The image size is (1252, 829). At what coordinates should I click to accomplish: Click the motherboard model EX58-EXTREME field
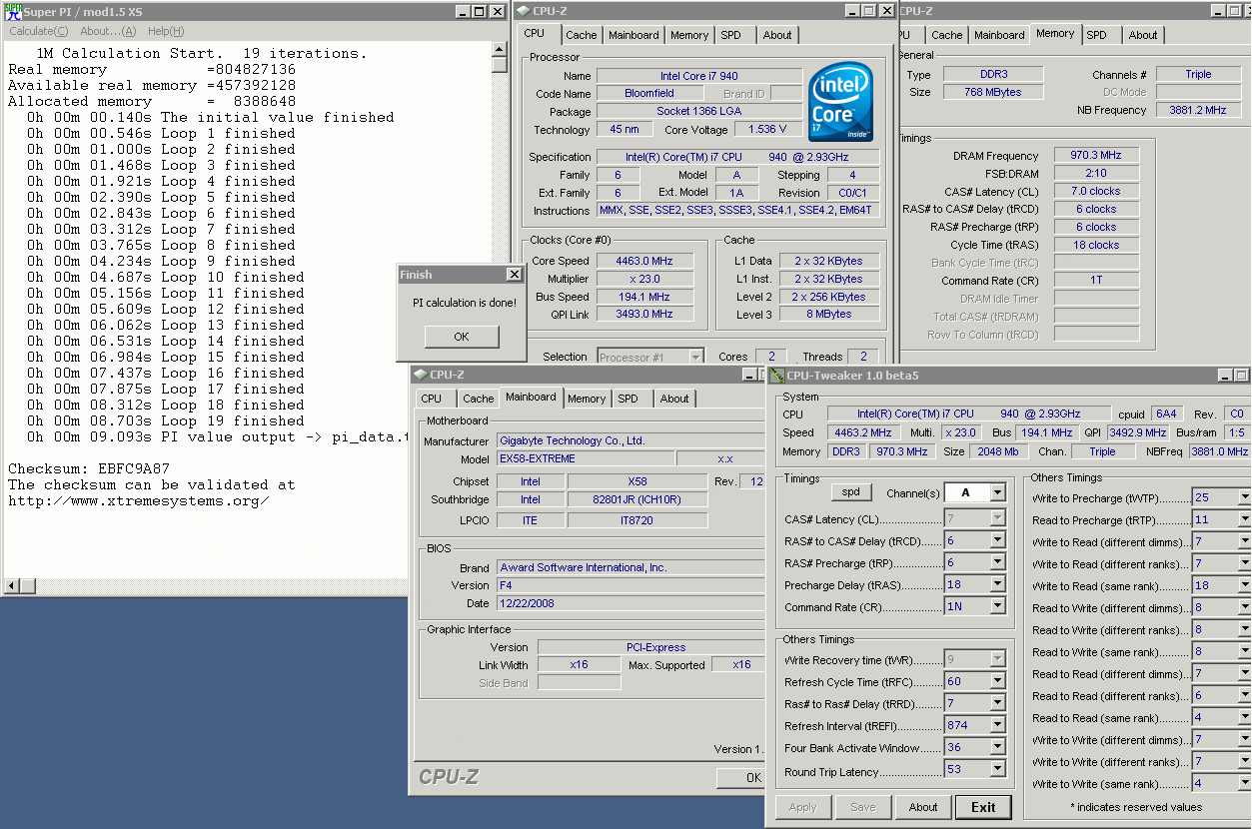click(x=585, y=458)
